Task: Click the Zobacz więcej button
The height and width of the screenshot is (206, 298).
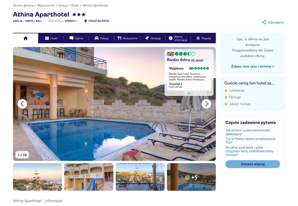Action: point(253,164)
